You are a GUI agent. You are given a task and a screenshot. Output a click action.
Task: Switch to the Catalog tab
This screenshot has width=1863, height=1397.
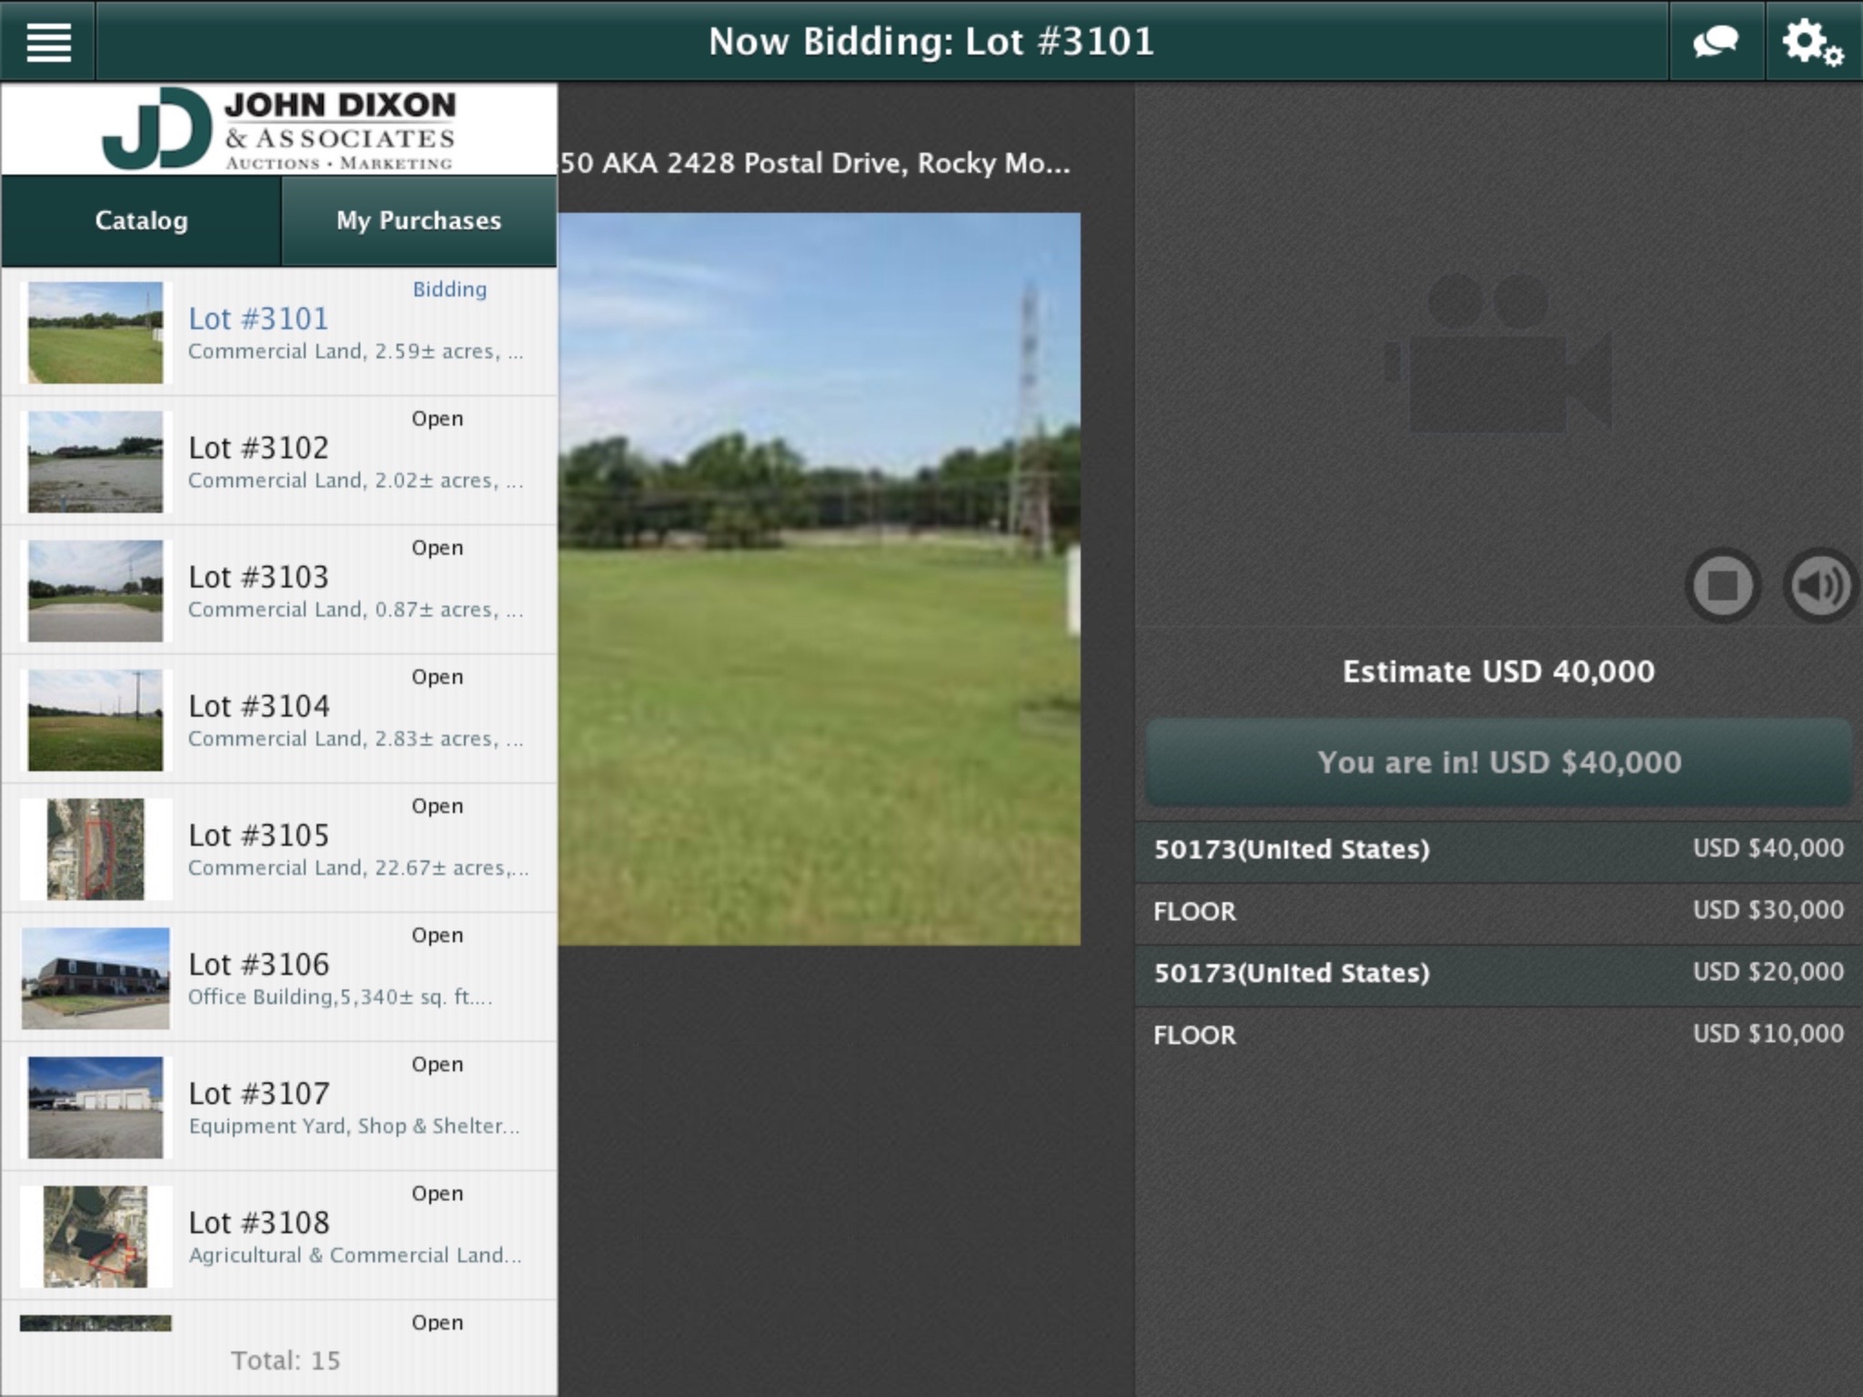click(x=141, y=220)
